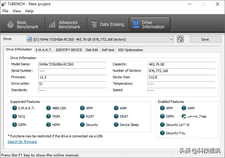Click the TRIM supported feature indicator
The height and width of the screenshot is (158, 225).
[x=49, y=116]
